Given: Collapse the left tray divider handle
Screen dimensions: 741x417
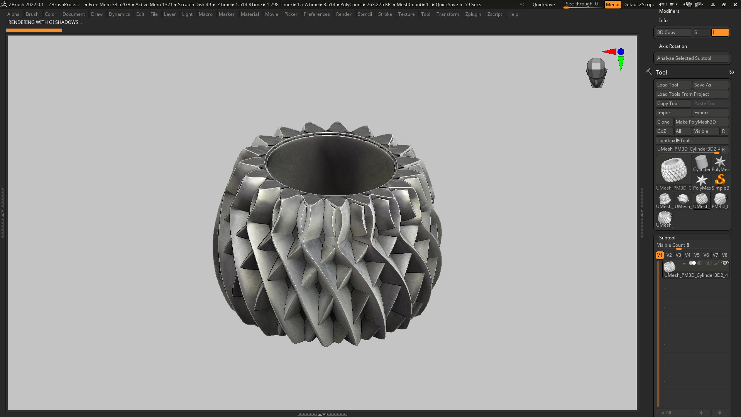Looking at the screenshot, I should click(x=3, y=213).
